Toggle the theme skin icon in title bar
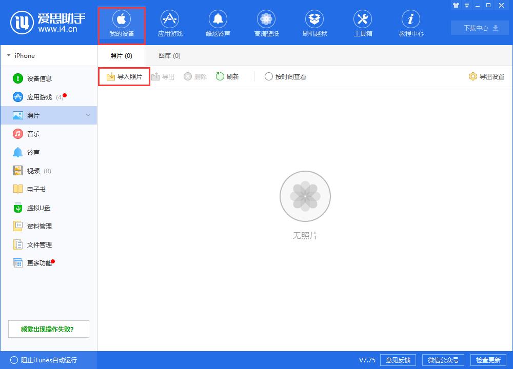513x369 pixels. click(456, 5)
